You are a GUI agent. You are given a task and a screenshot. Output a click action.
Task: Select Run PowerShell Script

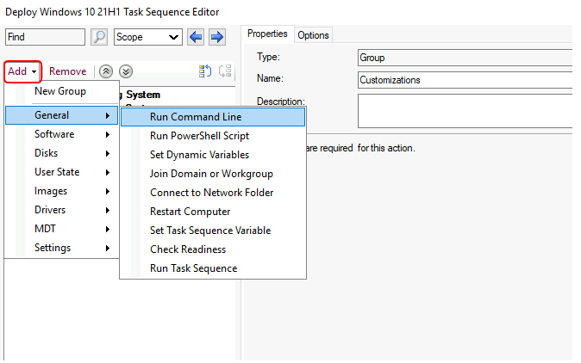click(213, 136)
